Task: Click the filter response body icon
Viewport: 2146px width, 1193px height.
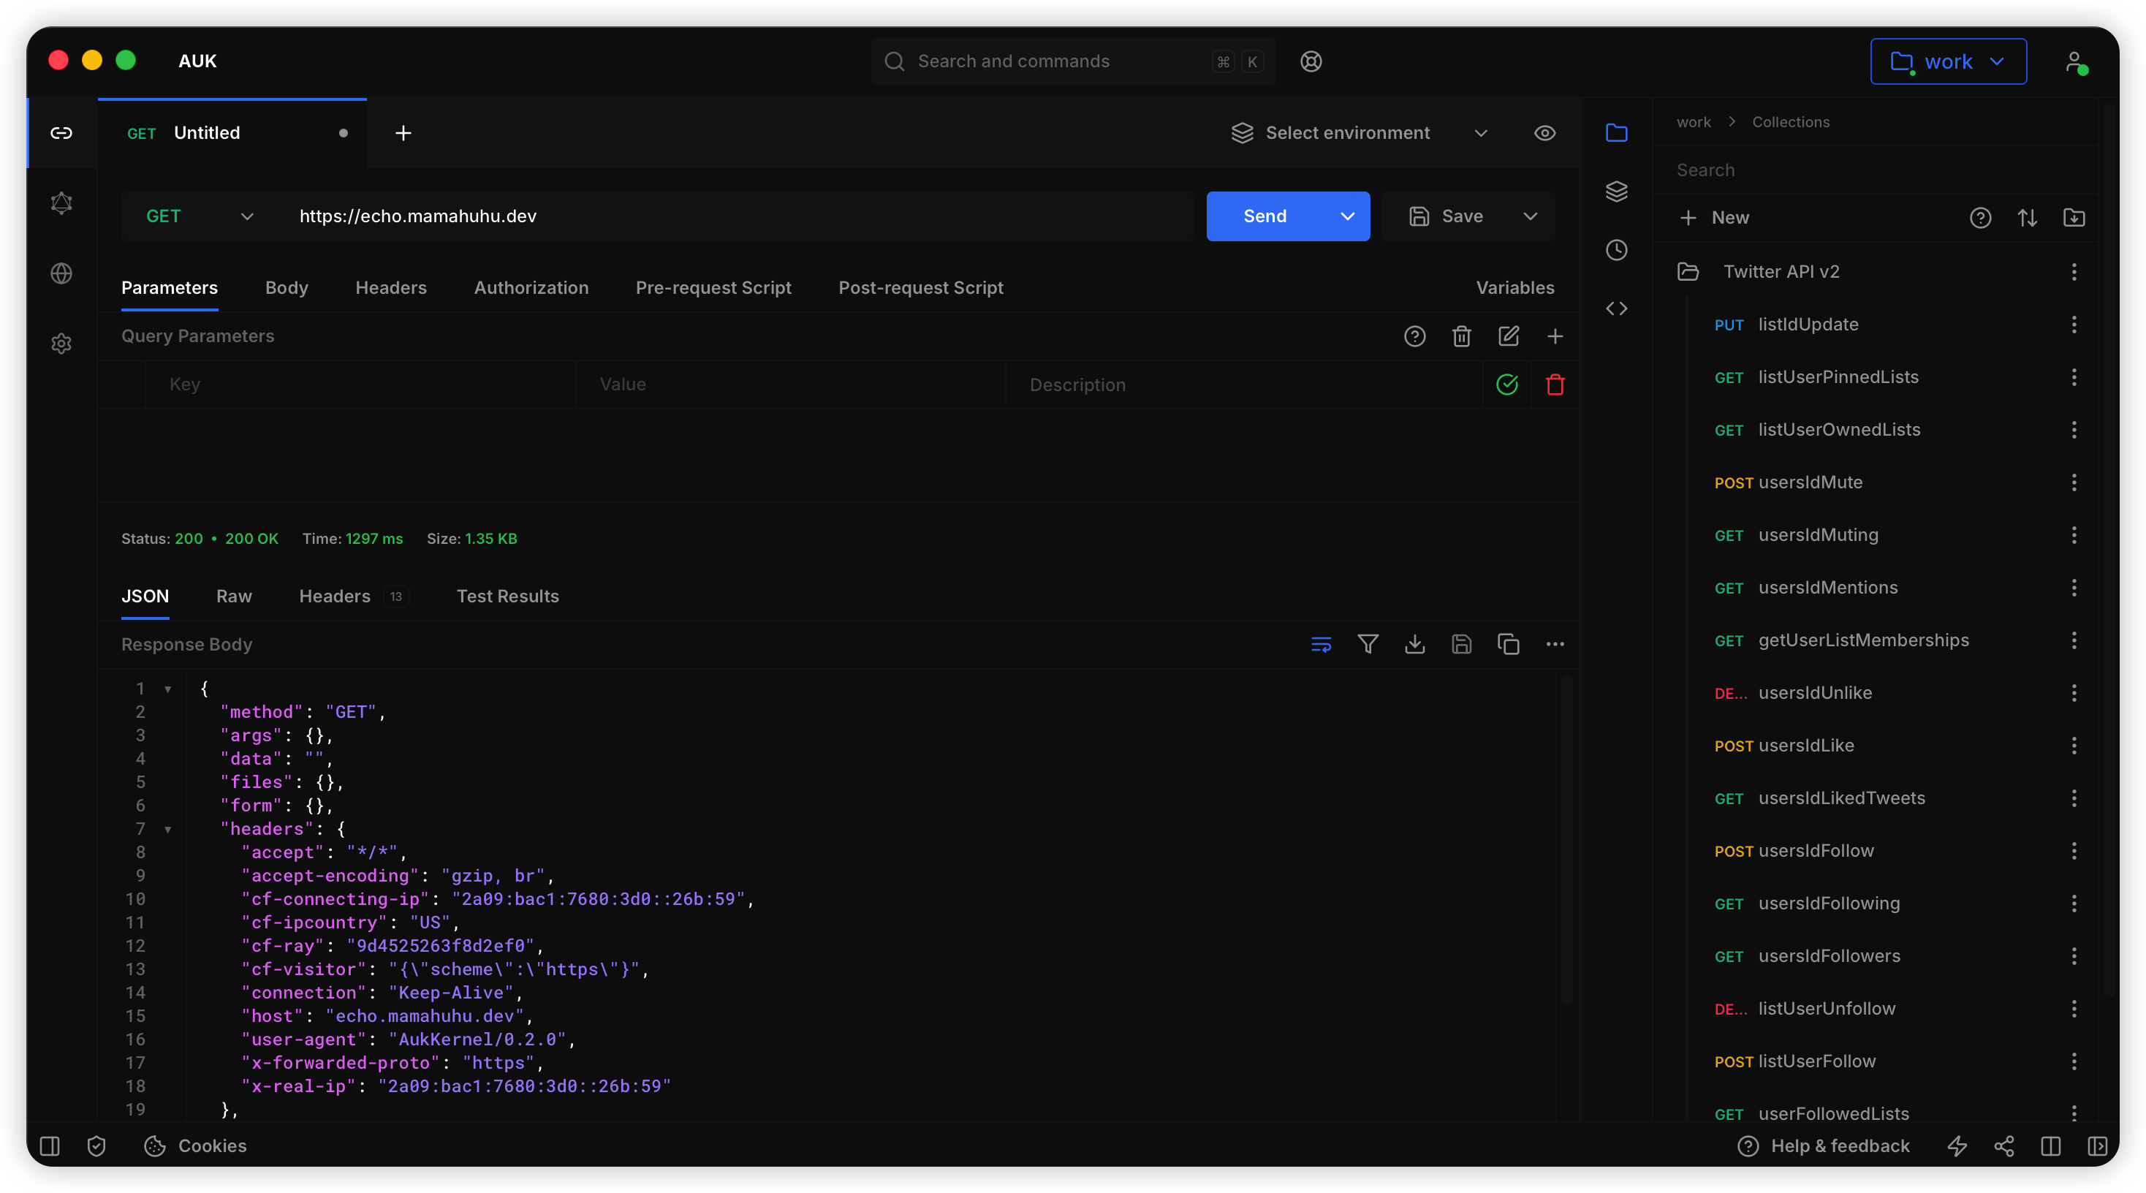Action: [1368, 644]
